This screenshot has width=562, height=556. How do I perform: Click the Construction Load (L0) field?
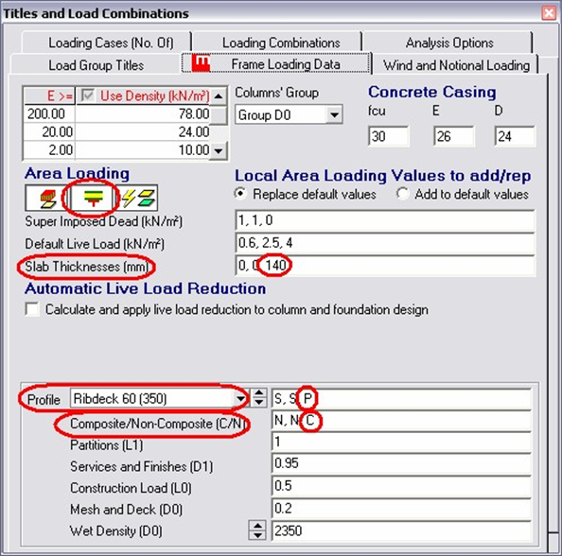(401, 486)
